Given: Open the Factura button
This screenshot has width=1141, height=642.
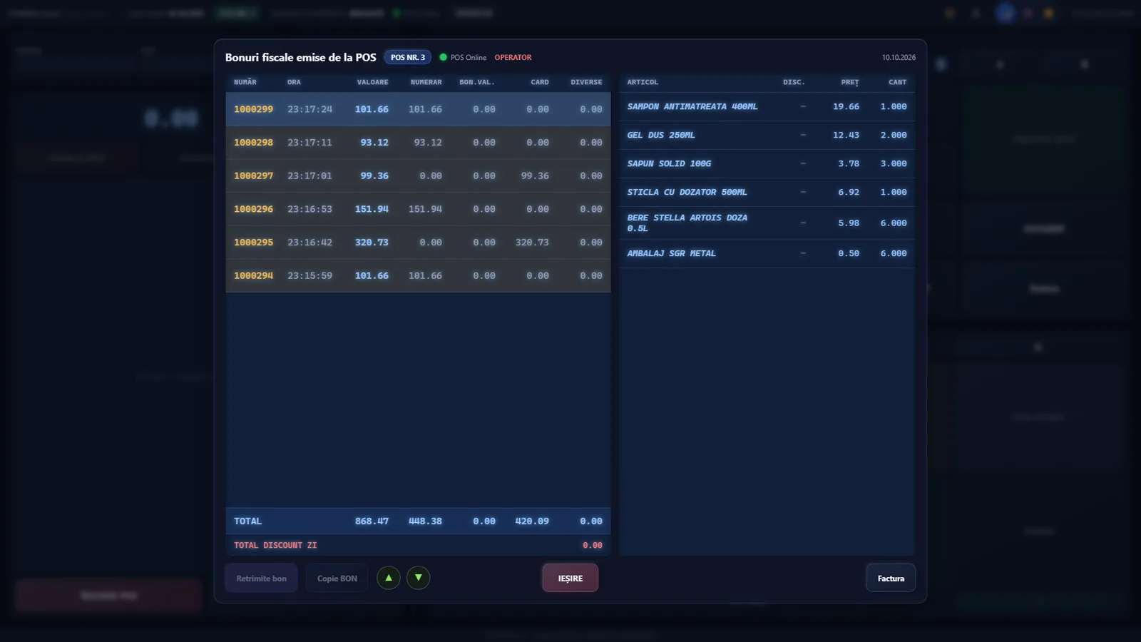Looking at the screenshot, I should [x=891, y=578].
